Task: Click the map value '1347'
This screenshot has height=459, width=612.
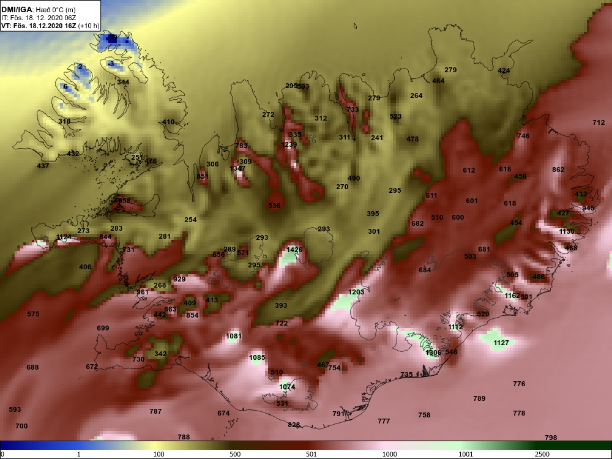Action: (x=237, y=169)
